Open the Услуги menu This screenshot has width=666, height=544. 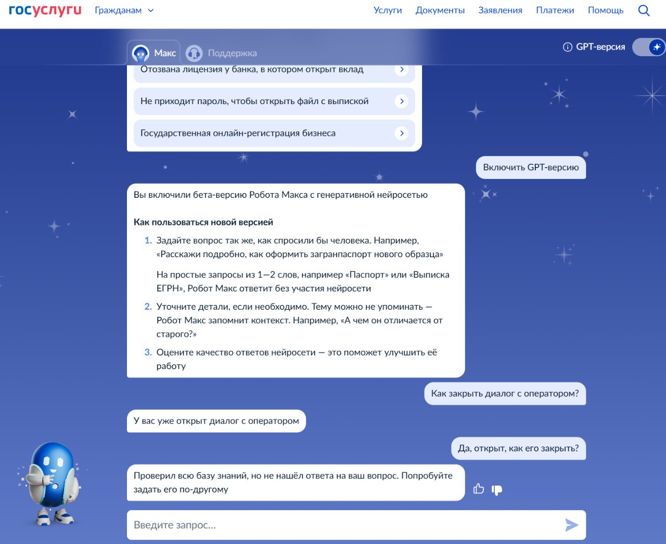[388, 10]
